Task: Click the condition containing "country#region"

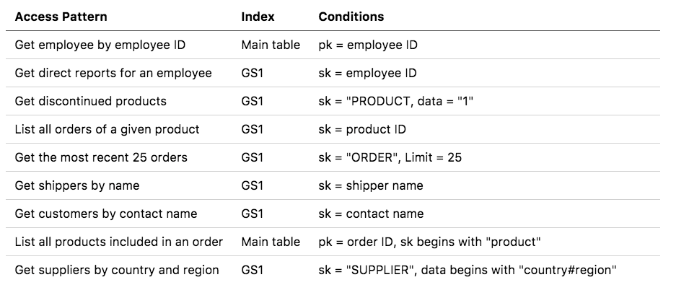Action: tap(468, 270)
